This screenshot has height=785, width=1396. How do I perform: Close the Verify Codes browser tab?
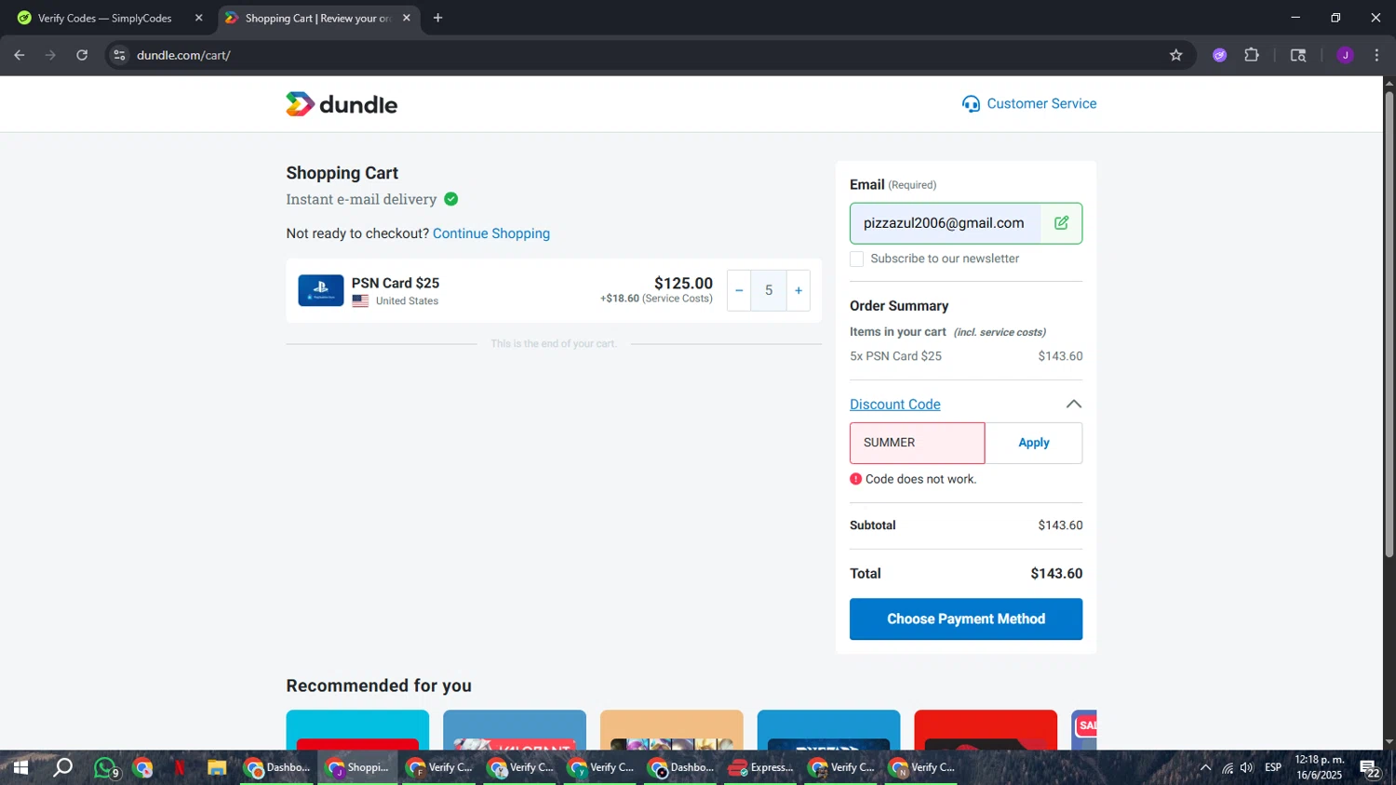click(x=198, y=18)
